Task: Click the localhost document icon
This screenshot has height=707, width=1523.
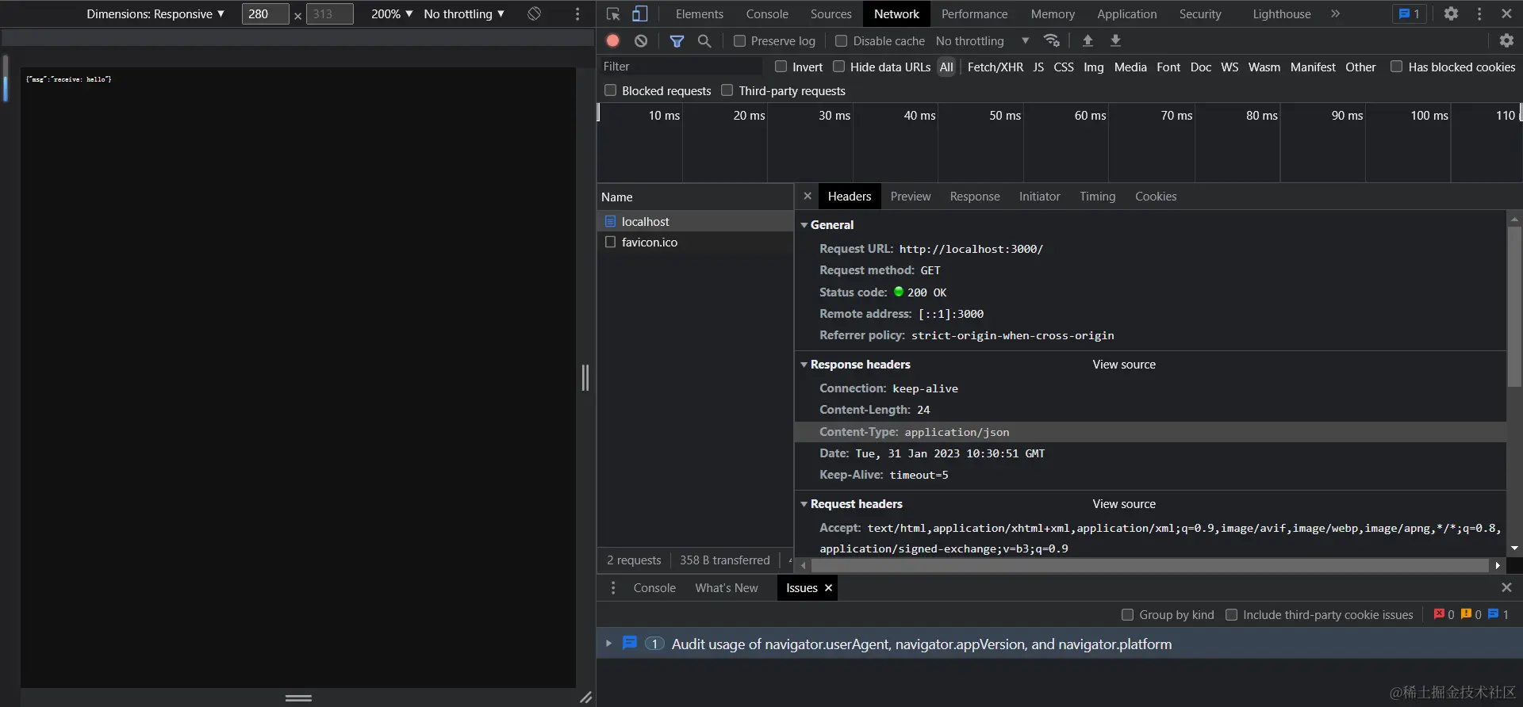Action: 610,221
